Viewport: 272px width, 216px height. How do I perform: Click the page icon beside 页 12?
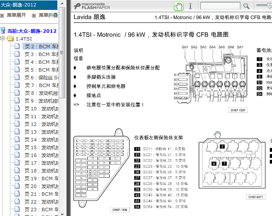(x=17, y=124)
